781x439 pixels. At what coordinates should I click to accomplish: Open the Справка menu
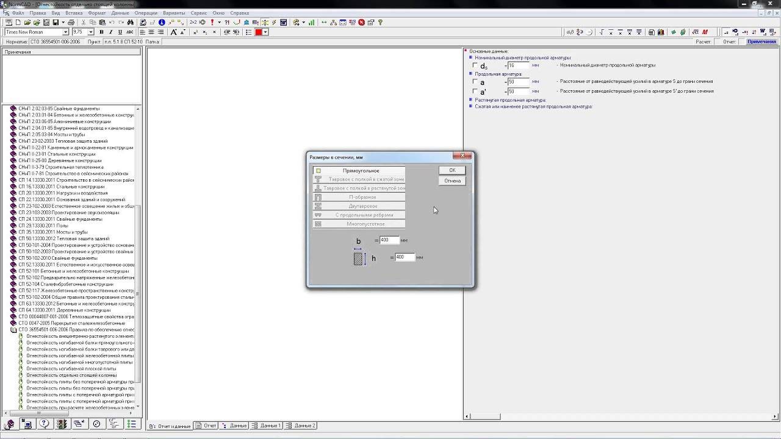(x=239, y=13)
